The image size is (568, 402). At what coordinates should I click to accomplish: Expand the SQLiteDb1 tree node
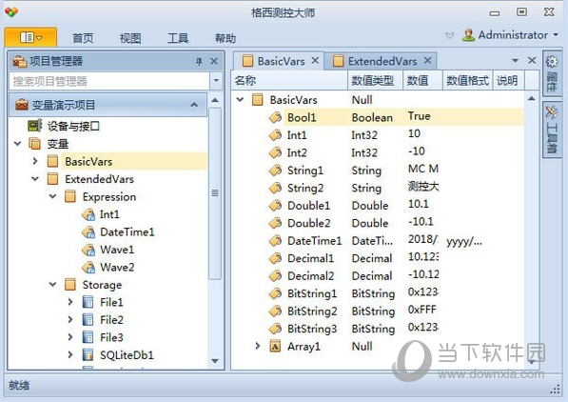[70, 354]
